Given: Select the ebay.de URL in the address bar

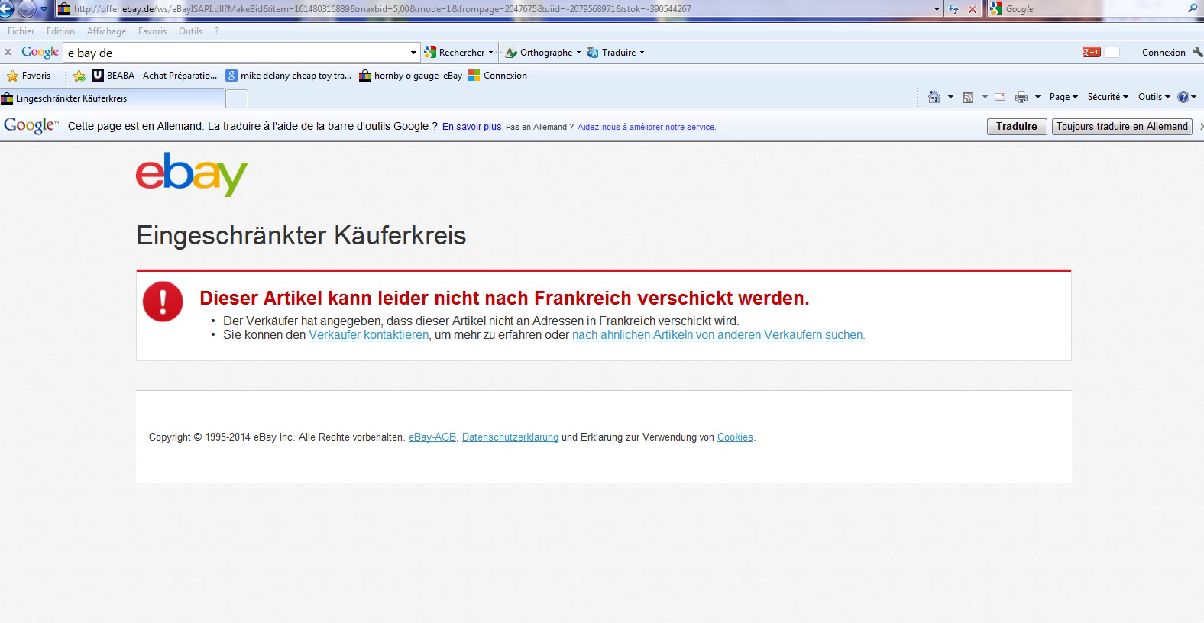Looking at the screenshot, I should pos(382,9).
